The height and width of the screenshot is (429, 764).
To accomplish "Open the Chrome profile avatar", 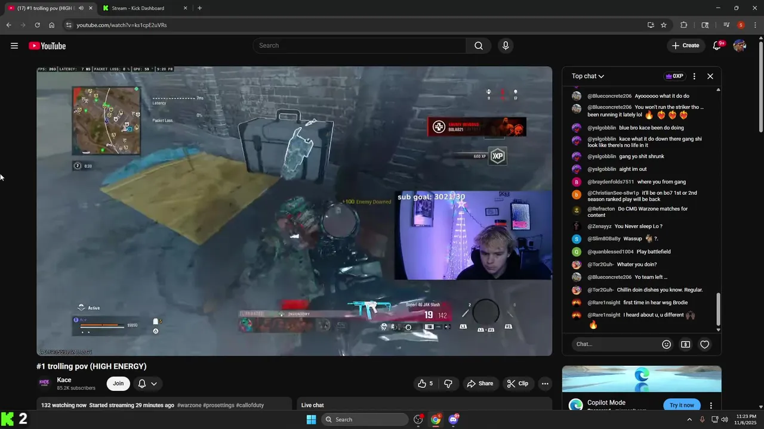I will coord(741,25).
